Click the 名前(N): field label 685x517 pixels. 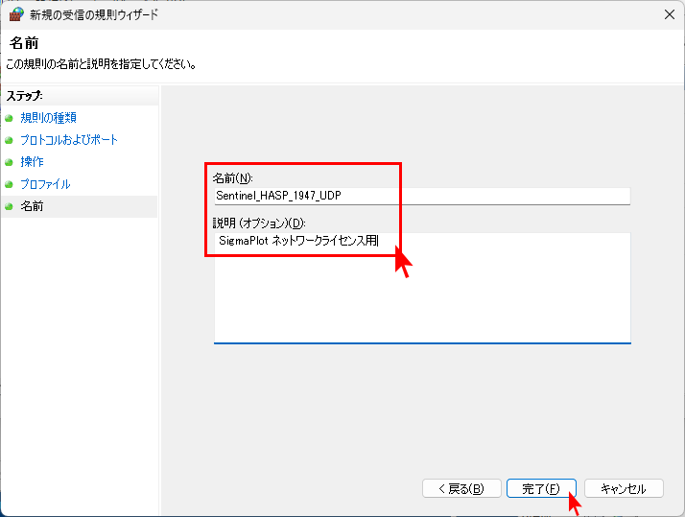point(233,178)
